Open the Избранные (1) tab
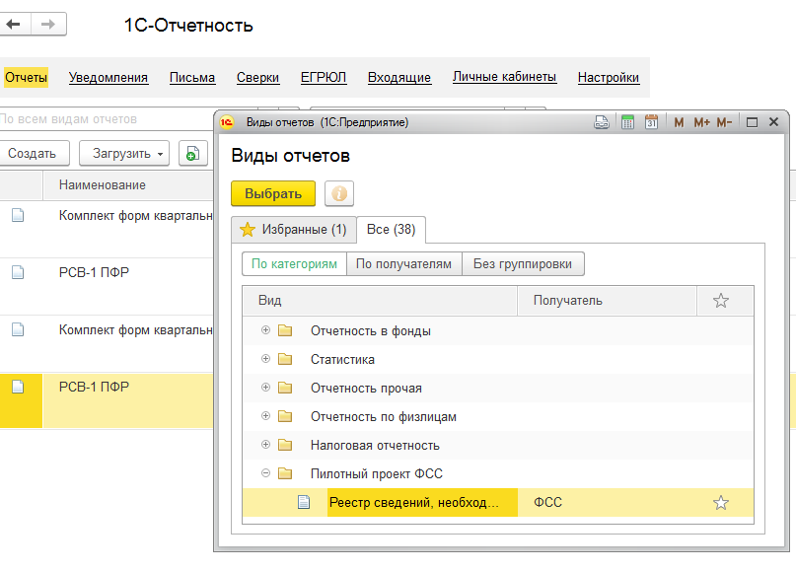This screenshot has height=571, width=796. [294, 230]
